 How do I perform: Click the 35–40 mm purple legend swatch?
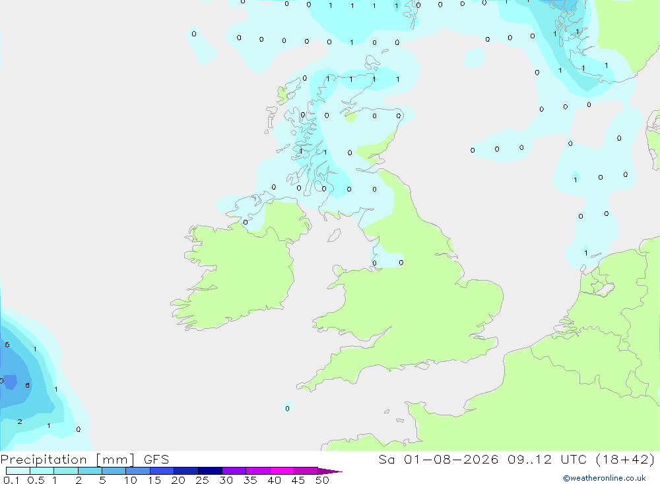258,471
